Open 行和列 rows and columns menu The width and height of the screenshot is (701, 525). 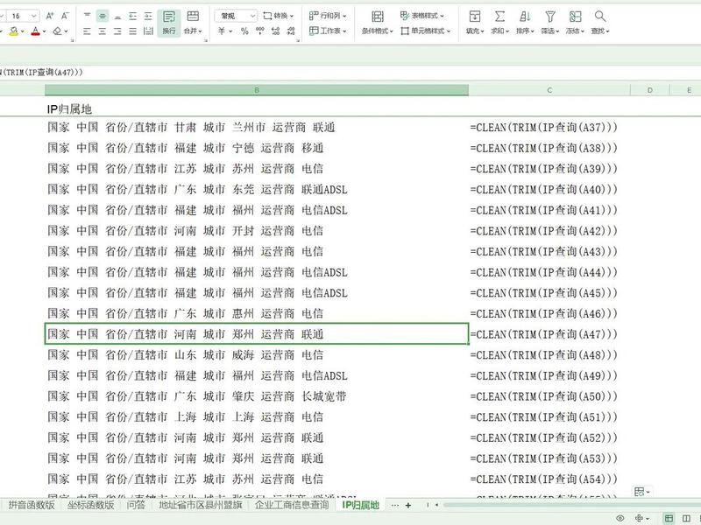point(328,16)
